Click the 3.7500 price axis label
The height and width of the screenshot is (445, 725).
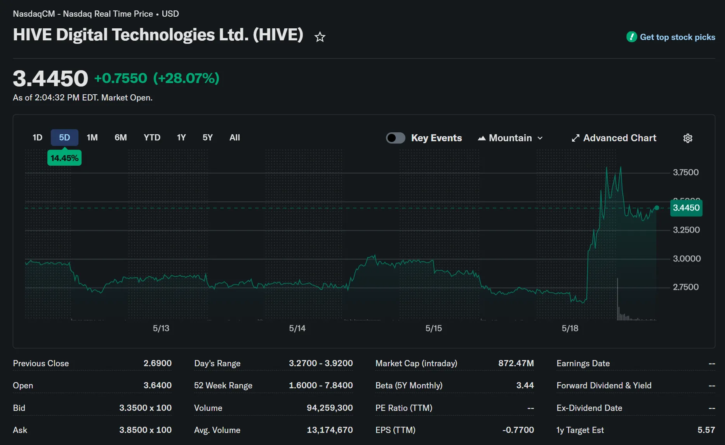(x=686, y=172)
